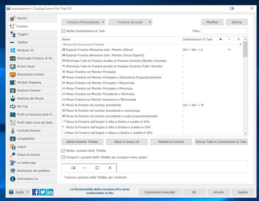Click the Le nostre app icon
The height and width of the screenshot is (201, 259).
tap(13, 162)
